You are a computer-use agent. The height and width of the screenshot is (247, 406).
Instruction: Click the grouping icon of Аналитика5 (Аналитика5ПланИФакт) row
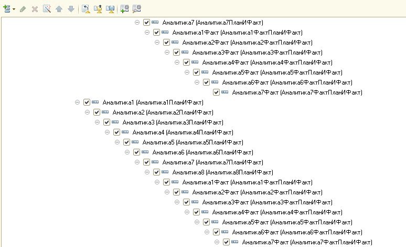(x=135, y=142)
